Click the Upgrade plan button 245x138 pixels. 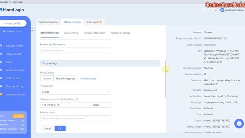(x=18, y=116)
